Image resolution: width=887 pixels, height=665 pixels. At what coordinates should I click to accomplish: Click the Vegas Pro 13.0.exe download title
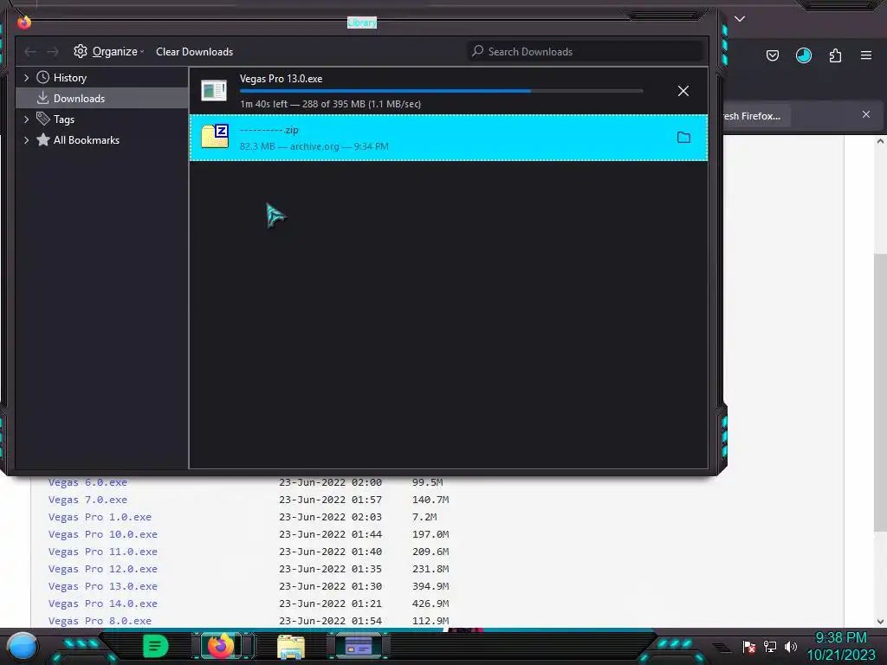tap(282, 79)
